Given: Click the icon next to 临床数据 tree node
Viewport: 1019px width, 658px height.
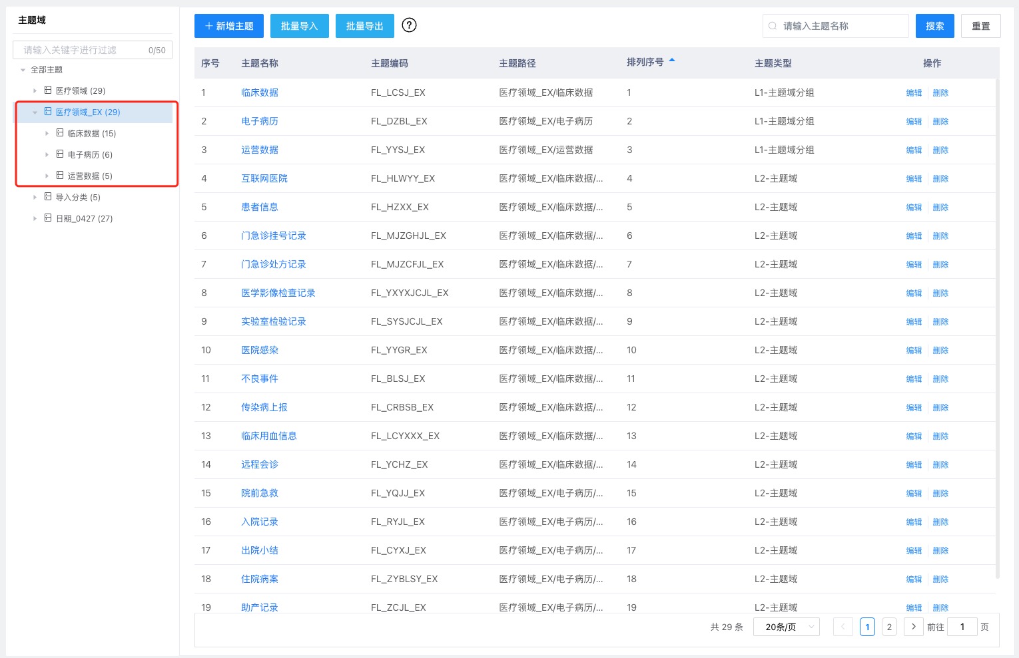Looking at the screenshot, I should pos(60,133).
